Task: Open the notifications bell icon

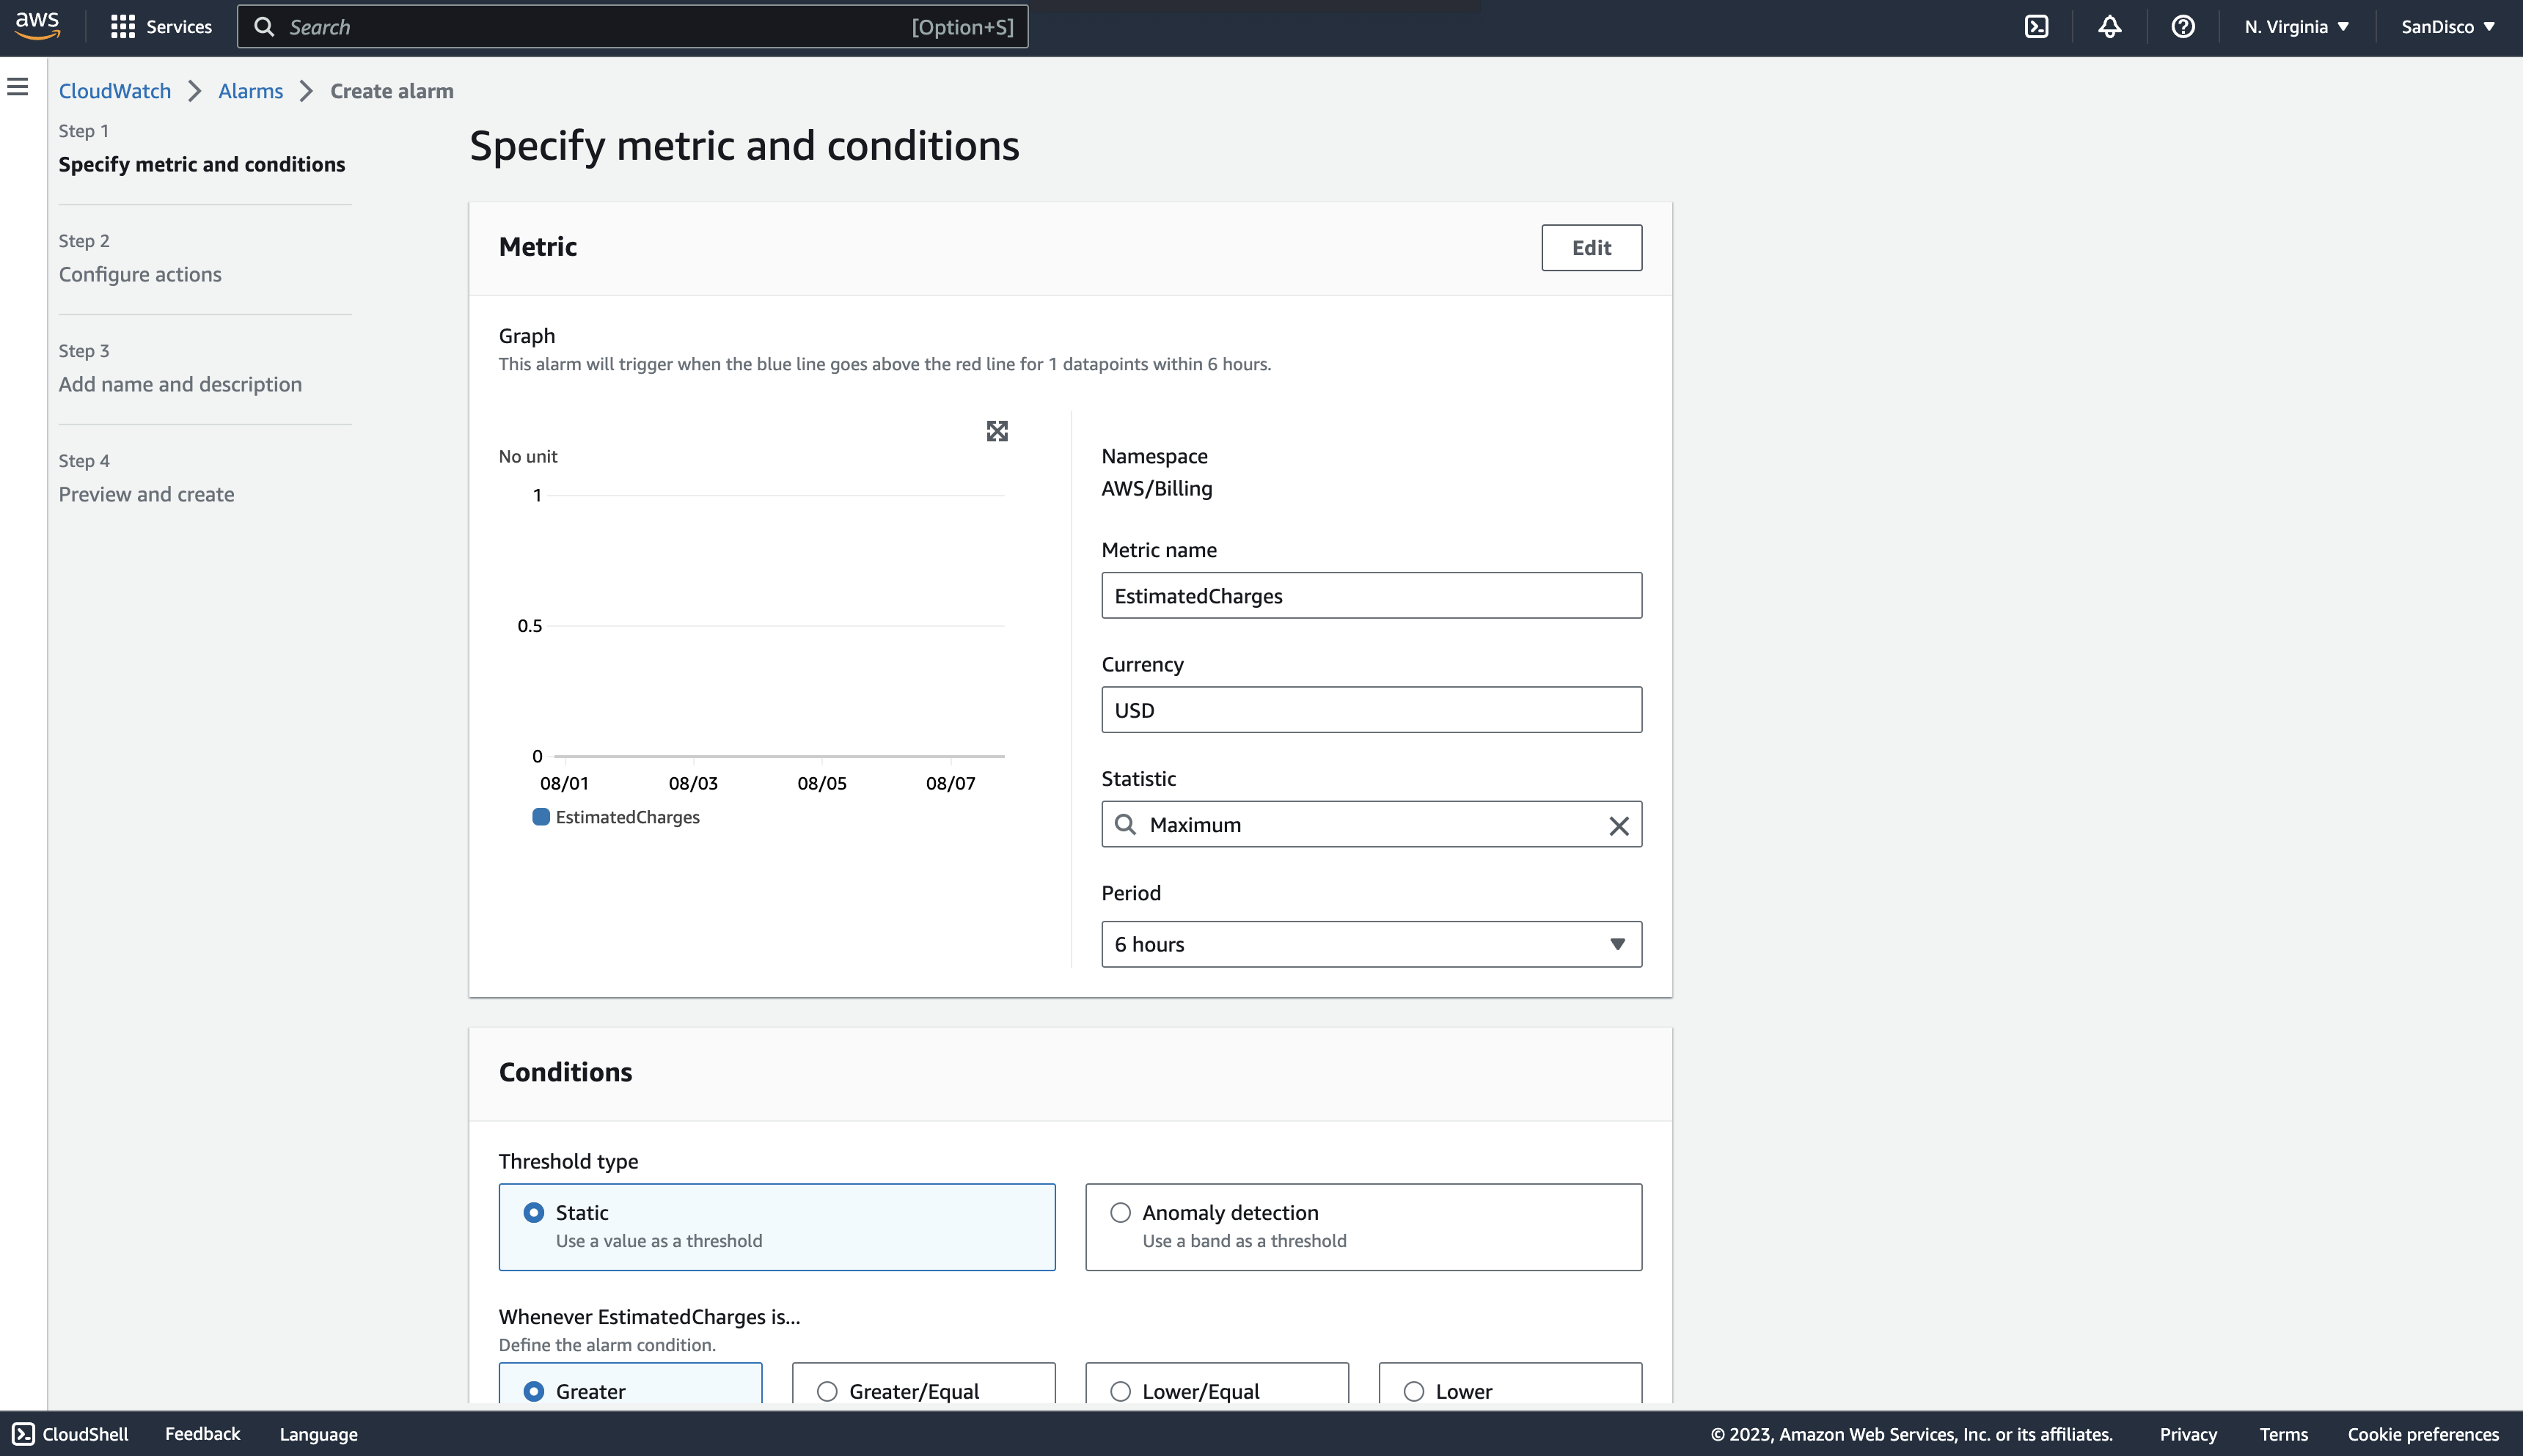Action: (2109, 27)
